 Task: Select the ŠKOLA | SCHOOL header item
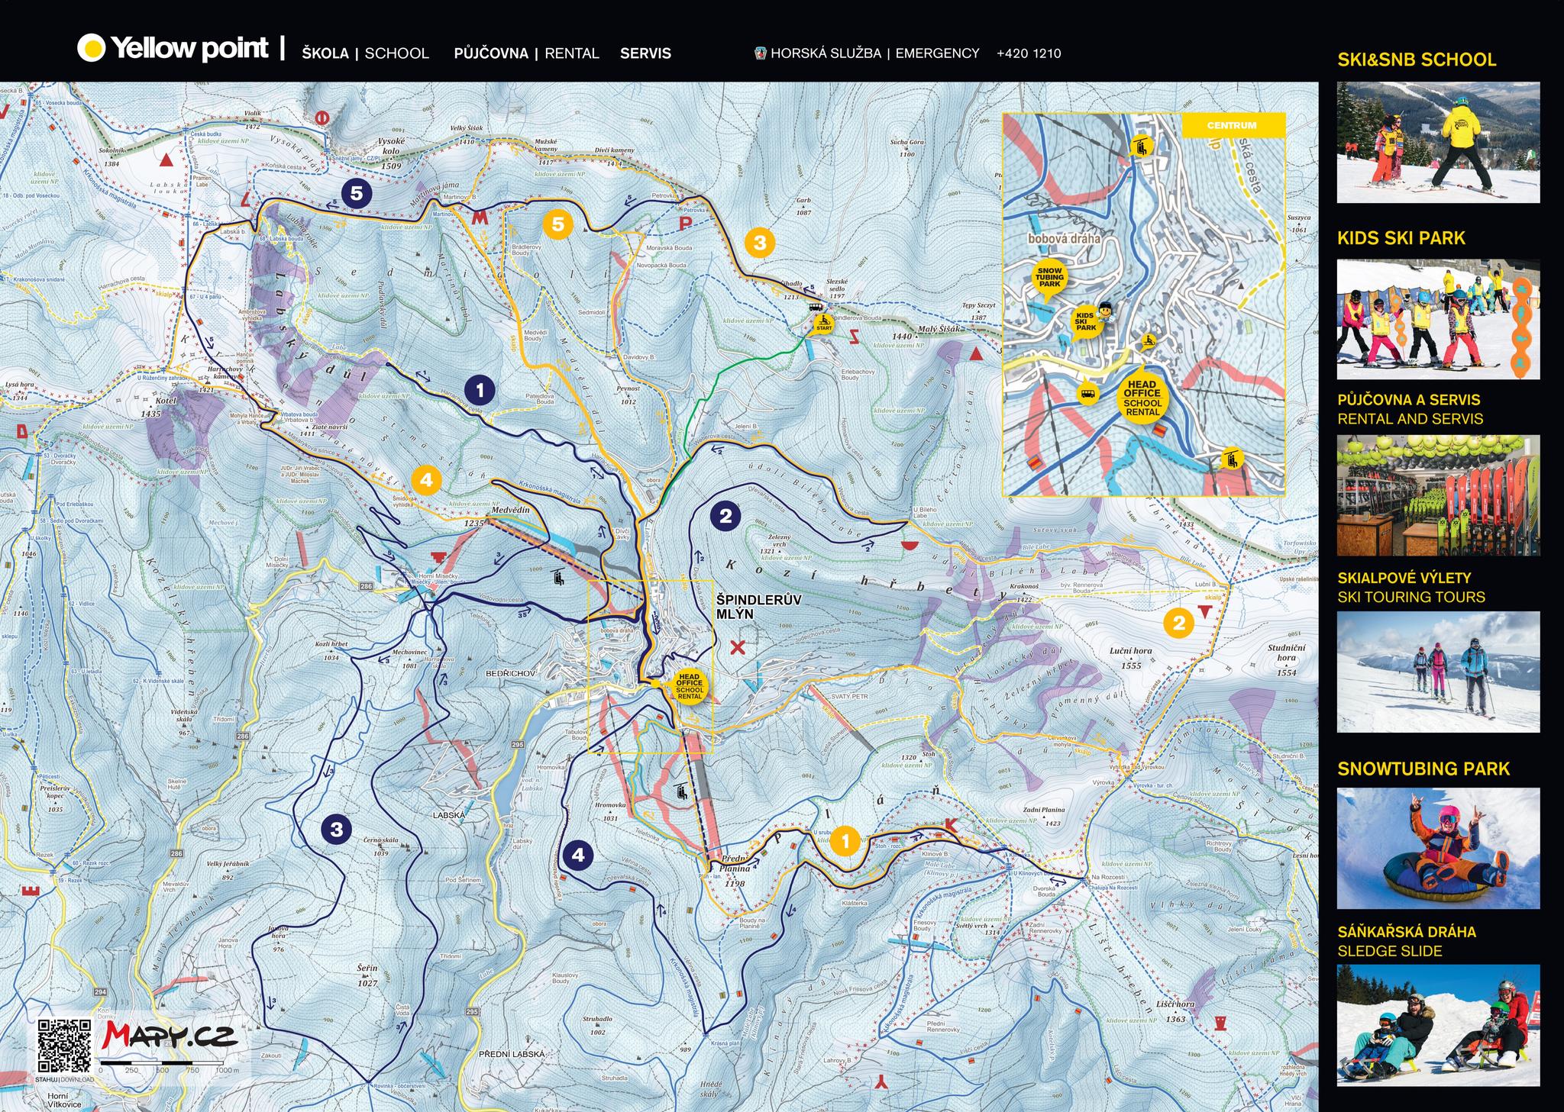point(365,53)
